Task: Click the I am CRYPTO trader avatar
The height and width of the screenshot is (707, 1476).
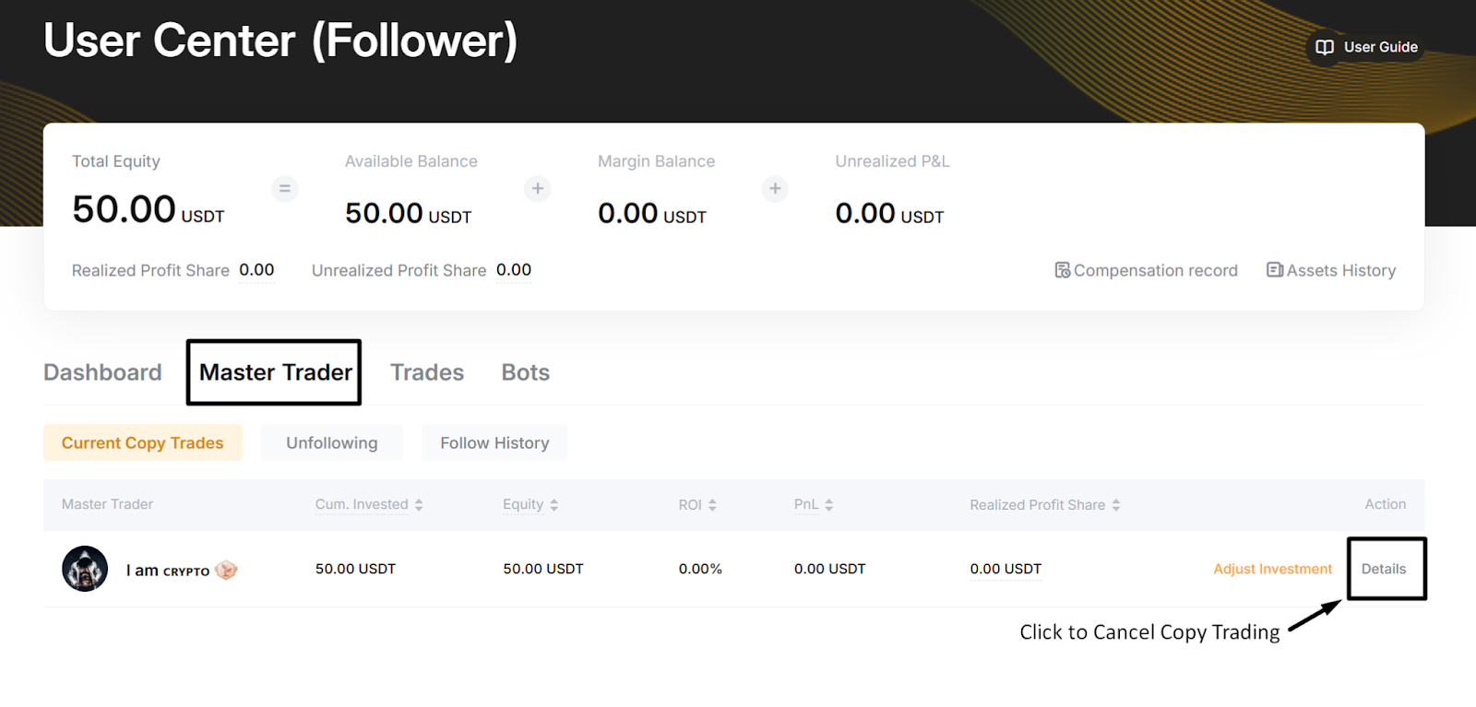Action: tap(84, 568)
